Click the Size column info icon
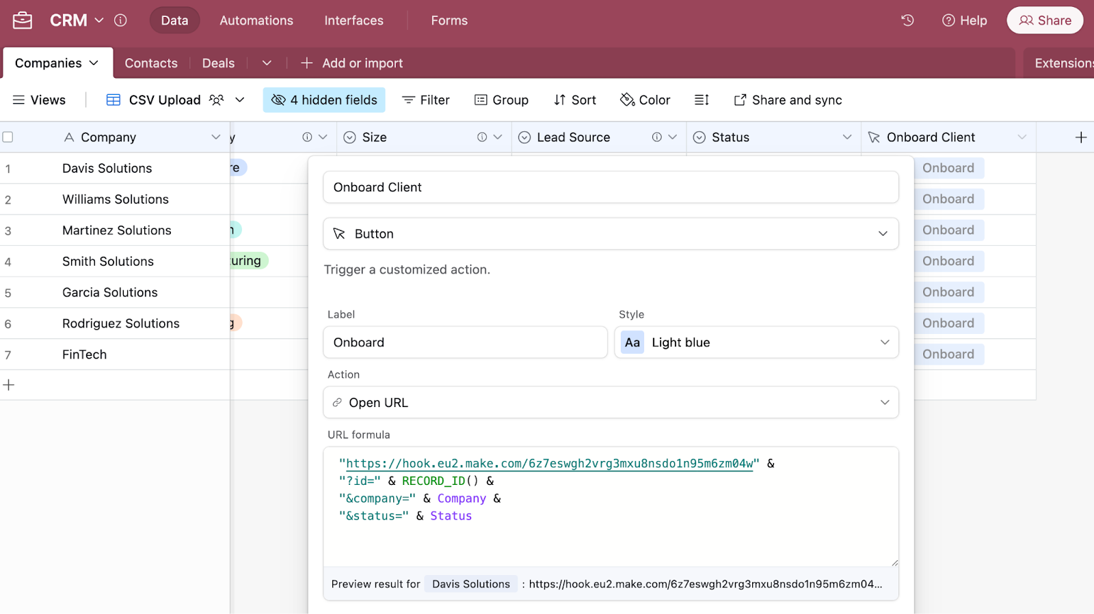This screenshot has height=614, width=1094. pos(482,137)
